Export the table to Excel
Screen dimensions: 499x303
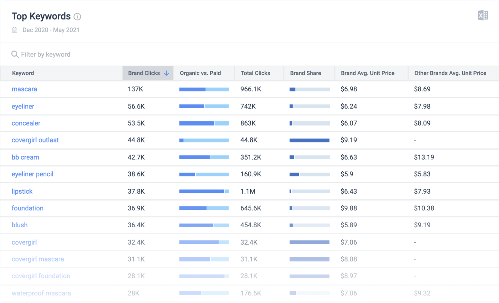(484, 15)
